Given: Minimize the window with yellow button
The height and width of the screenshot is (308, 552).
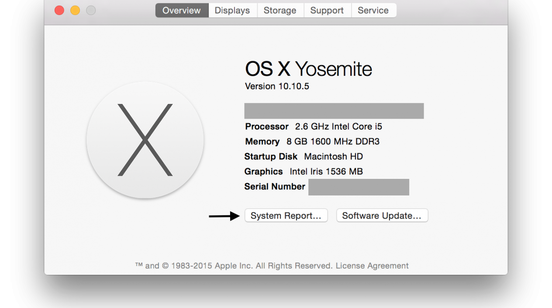Looking at the screenshot, I should coord(75,10).
